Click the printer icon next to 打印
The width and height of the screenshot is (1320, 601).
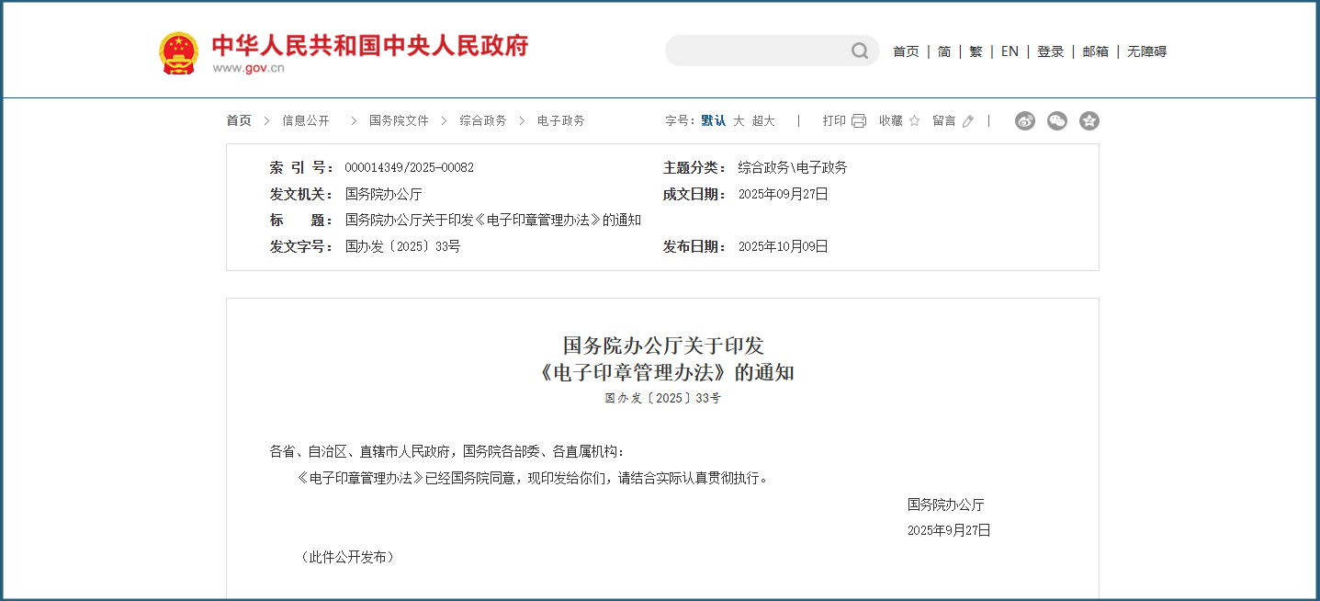(857, 120)
